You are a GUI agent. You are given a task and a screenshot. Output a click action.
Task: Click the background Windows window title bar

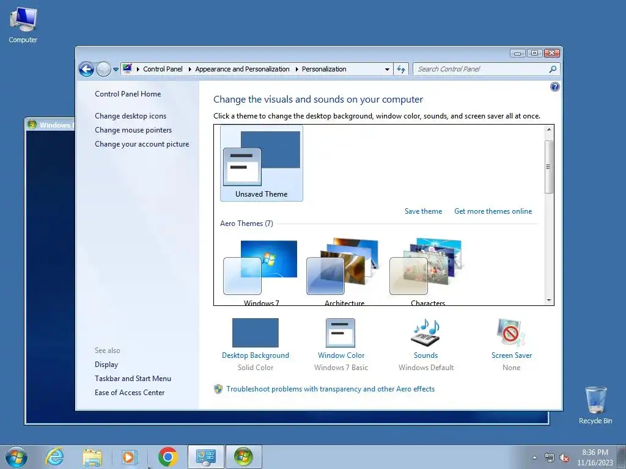(50, 125)
